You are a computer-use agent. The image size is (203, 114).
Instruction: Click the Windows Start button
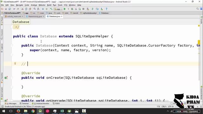pos(3,111)
